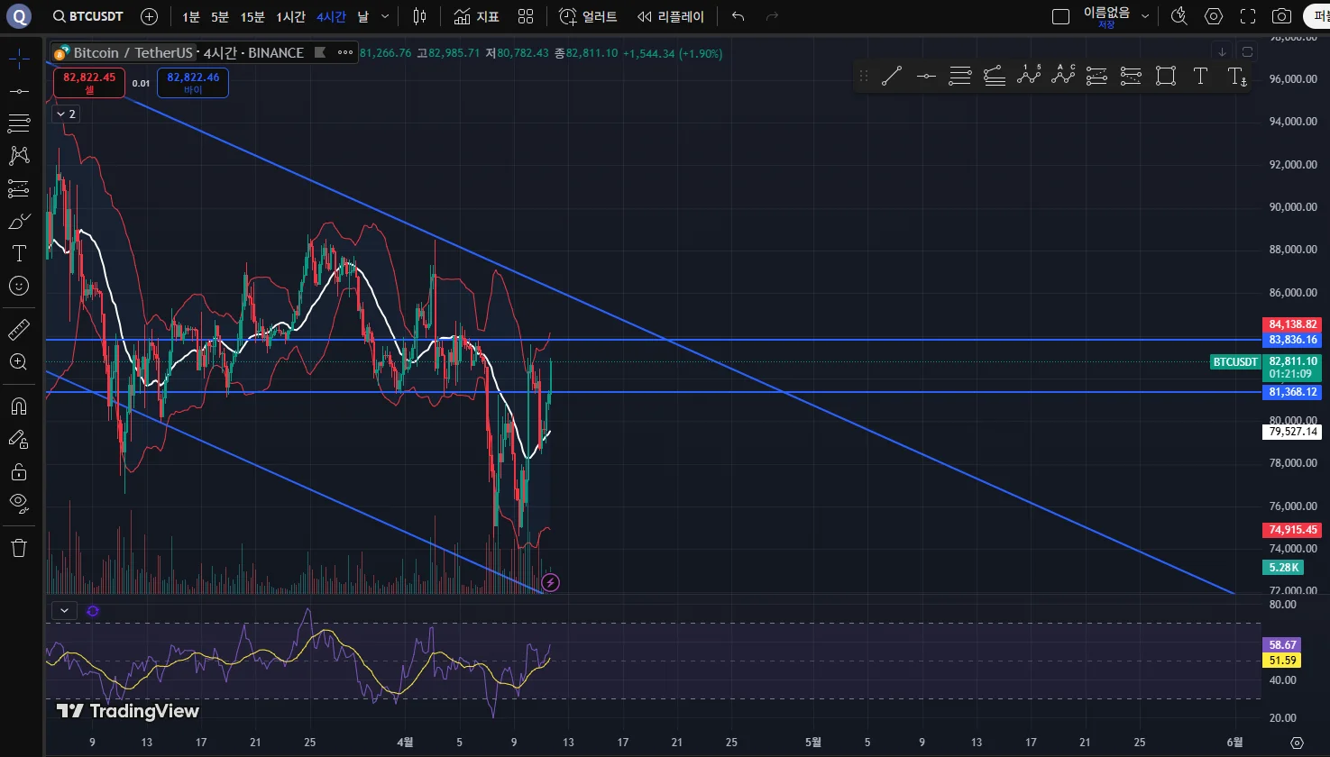Select short position tool in favorites
This screenshot has height=757, width=1330.
point(1131,77)
